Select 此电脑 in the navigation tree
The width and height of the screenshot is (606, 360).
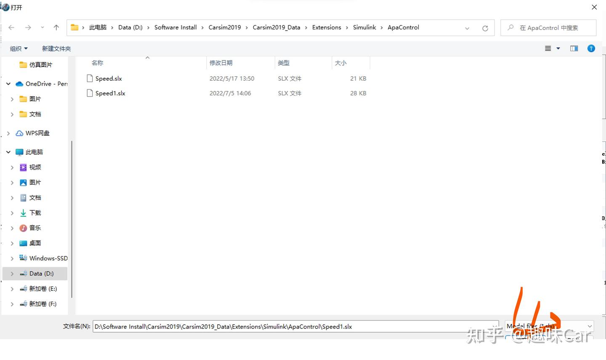(x=29, y=152)
